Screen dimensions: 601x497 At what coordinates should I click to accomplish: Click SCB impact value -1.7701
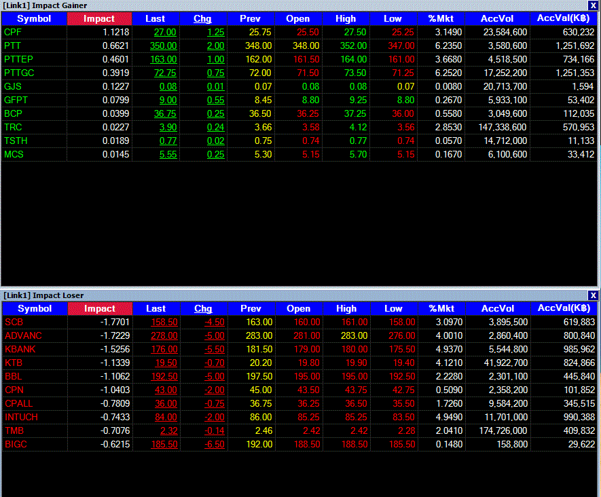pyautogui.click(x=115, y=323)
